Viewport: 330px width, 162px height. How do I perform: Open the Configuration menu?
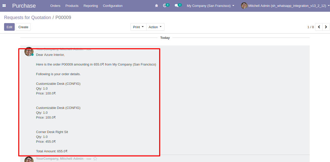click(x=113, y=6)
